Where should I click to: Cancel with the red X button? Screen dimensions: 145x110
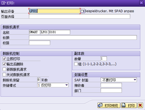[x=140, y=105]
